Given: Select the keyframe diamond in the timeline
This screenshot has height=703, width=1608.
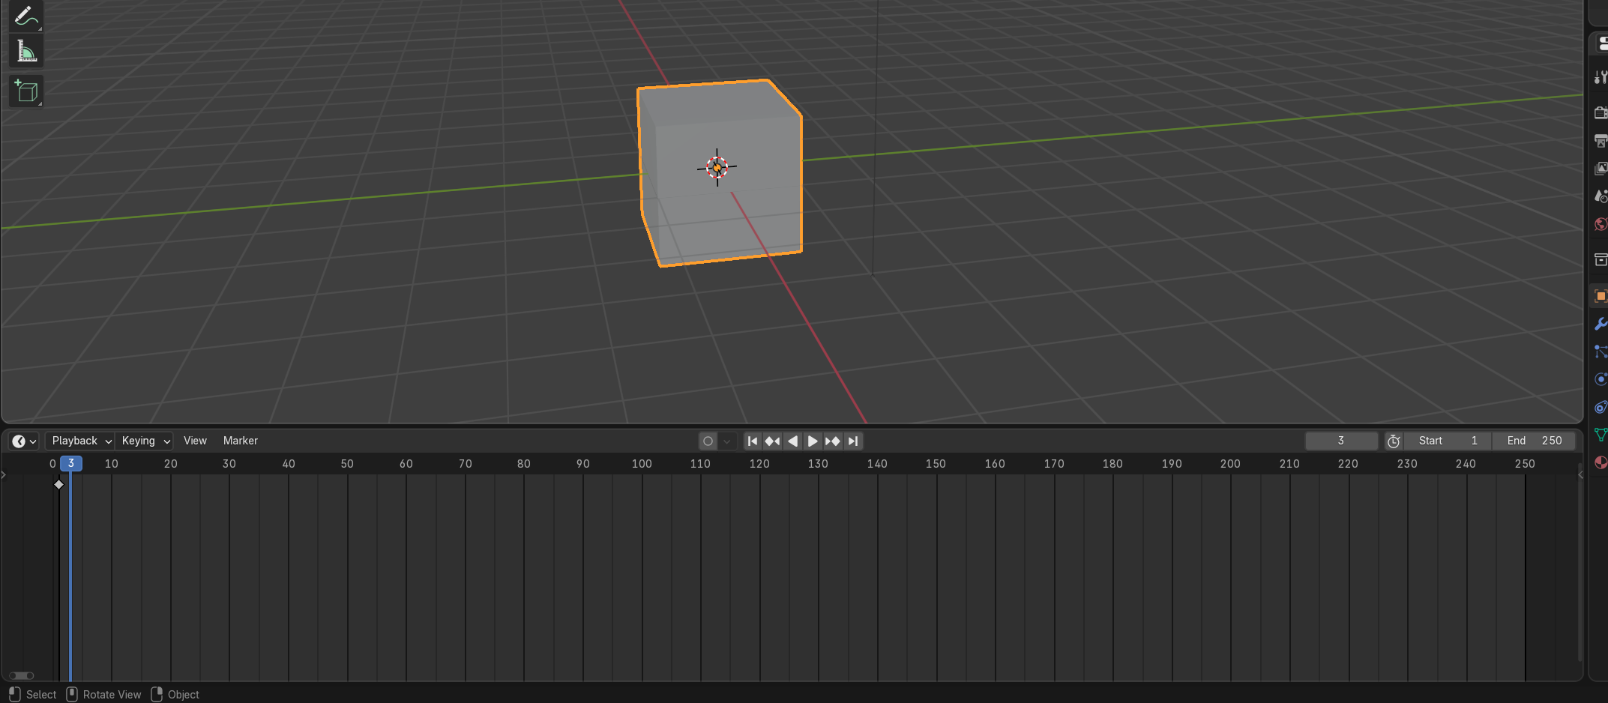Looking at the screenshot, I should click(x=59, y=484).
